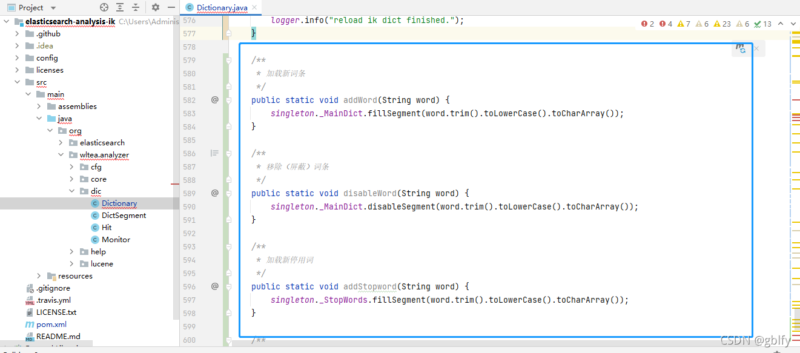The width and height of the screenshot is (800, 353).
Task: Close the Dictionary.java tab
Action: 255,8
